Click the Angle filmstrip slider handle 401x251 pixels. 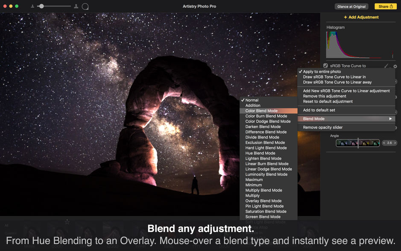pos(358,143)
